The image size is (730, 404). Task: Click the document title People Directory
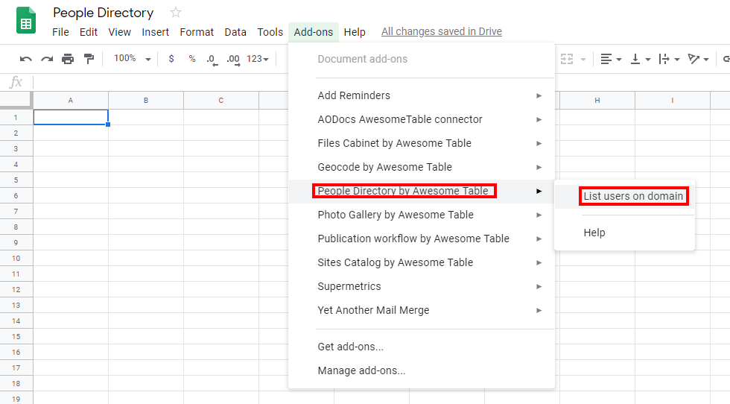coord(104,13)
